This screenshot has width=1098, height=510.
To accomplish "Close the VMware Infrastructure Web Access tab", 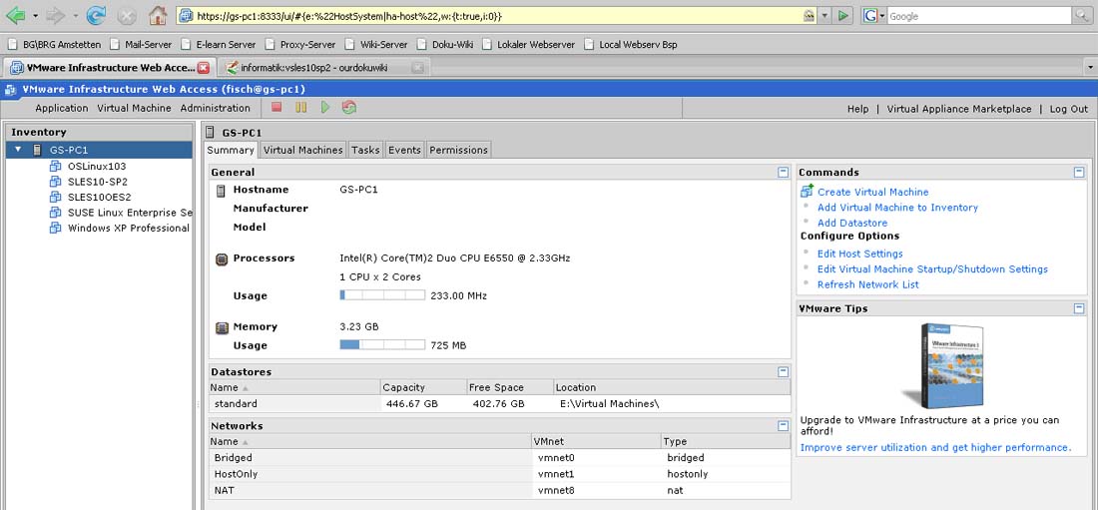I will point(203,68).
